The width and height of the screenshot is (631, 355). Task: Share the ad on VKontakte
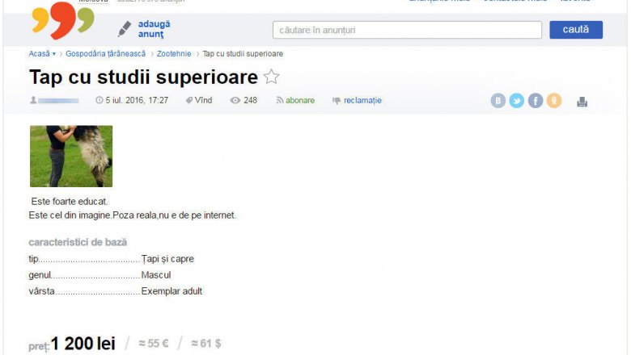click(498, 100)
